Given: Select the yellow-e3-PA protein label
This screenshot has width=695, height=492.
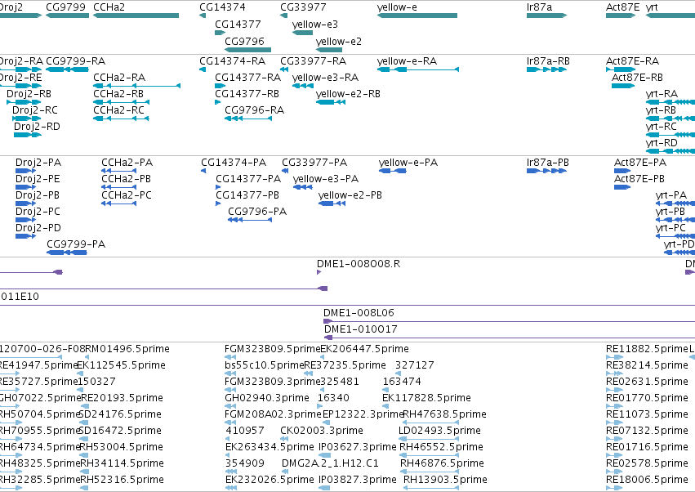Looking at the screenshot, I should [326, 179].
